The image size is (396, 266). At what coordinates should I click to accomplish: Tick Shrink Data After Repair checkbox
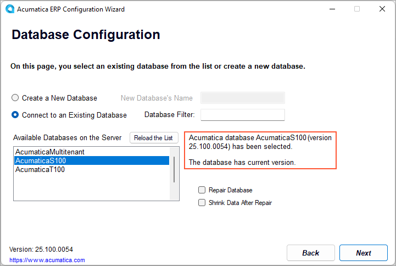point(202,203)
